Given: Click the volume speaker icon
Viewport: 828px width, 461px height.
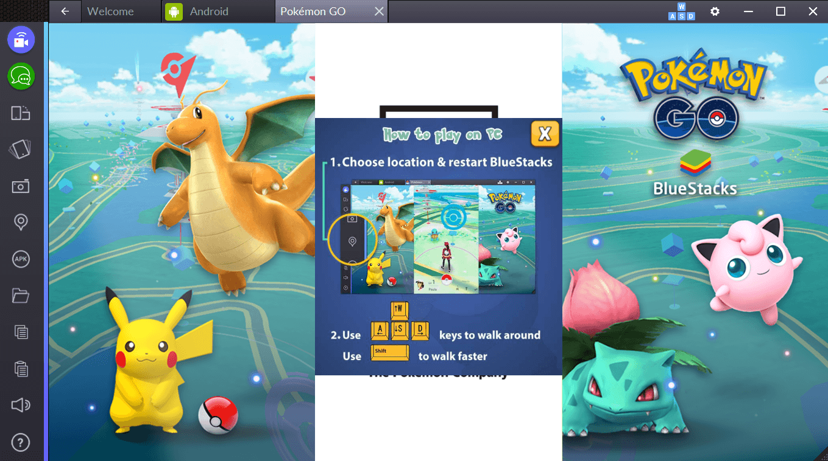Looking at the screenshot, I should click(x=21, y=405).
